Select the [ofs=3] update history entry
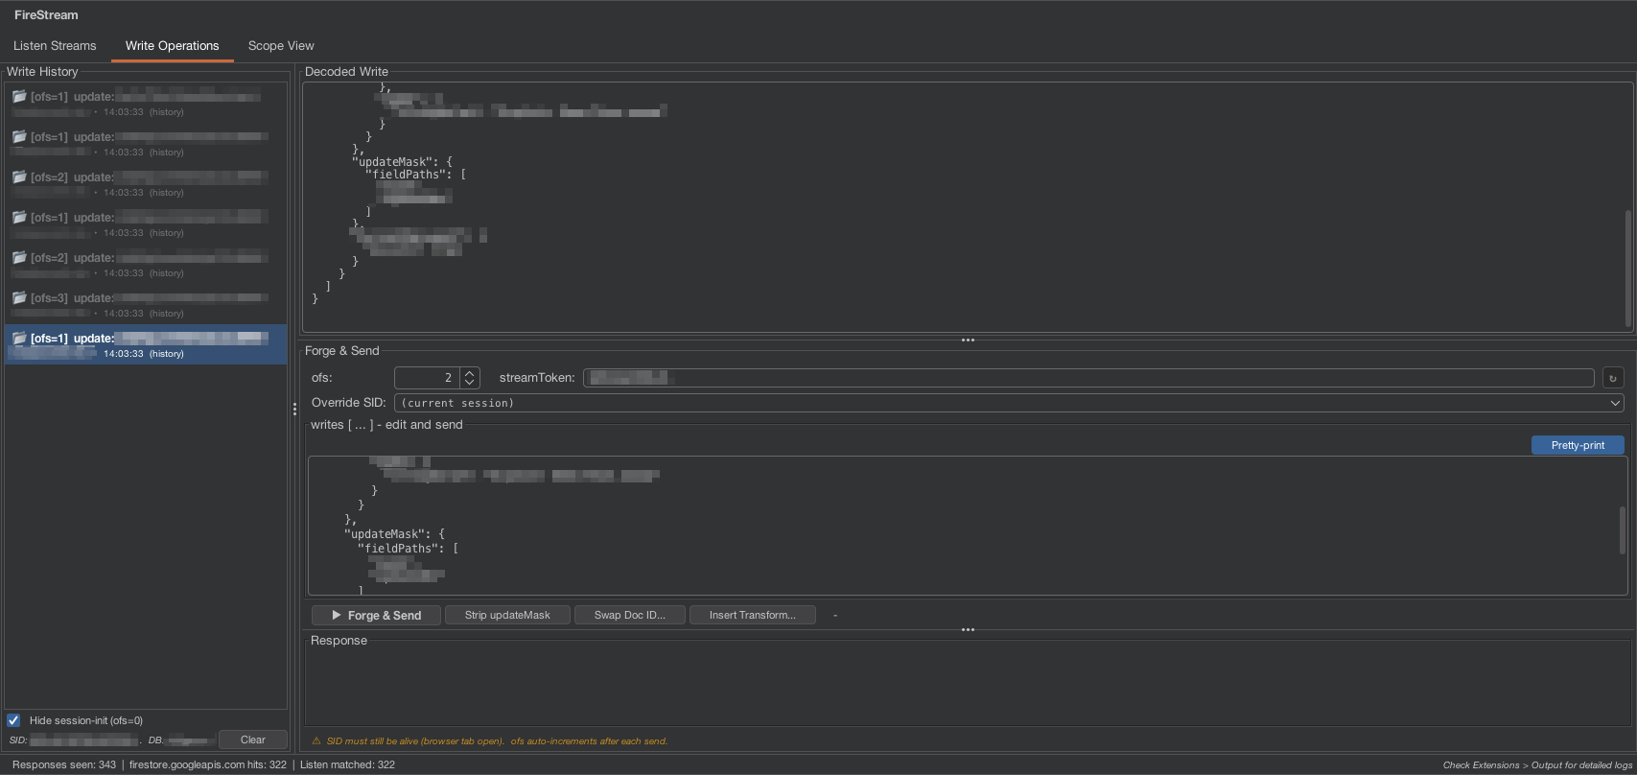The image size is (1637, 775). (146, 304)
